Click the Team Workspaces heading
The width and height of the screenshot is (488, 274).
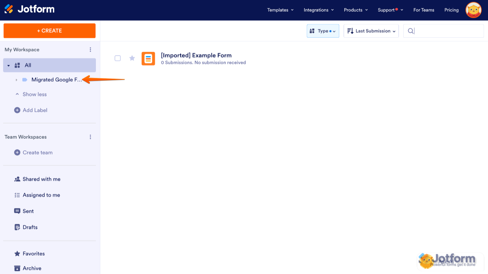(26, 137)
